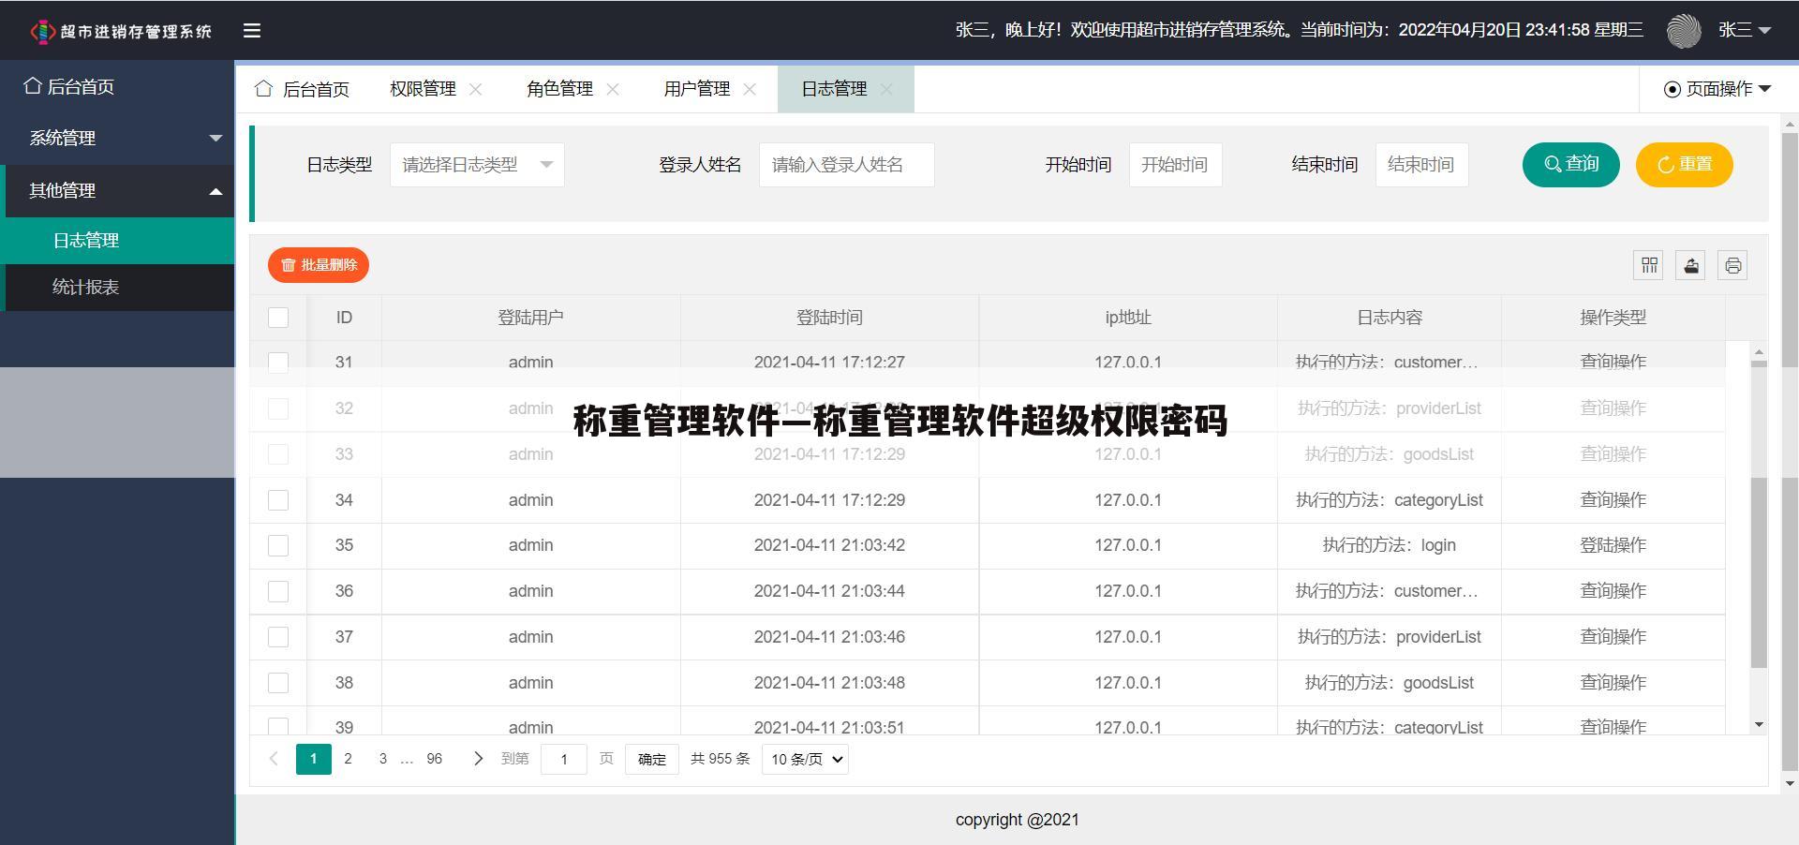Click the 登陆用户 column header
Screen dimensions: 1799x845
(530, 318)
